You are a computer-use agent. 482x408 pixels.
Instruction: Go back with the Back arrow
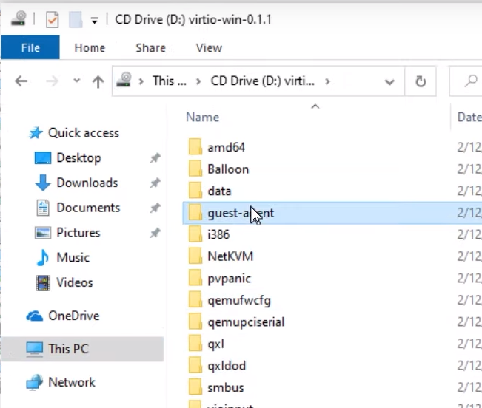(x=21, y=81)
